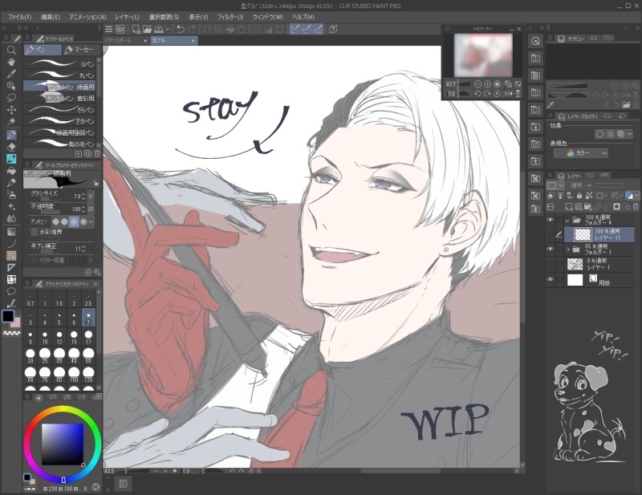642x495 pixels.
Task: Toggle visibility of フォルダー 4
Action: [x=551, y=220]
